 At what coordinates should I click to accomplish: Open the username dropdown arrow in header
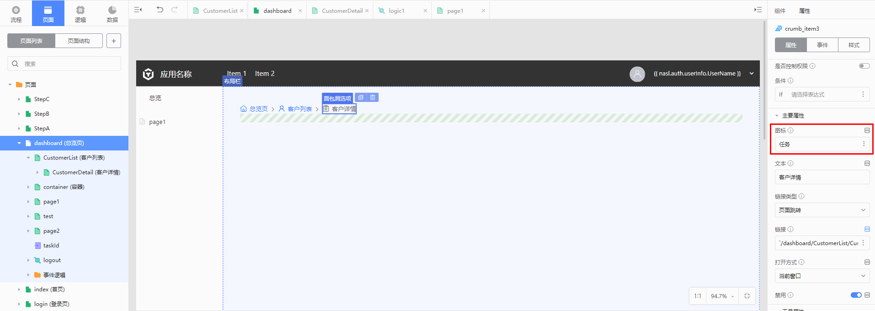(752, 74)
